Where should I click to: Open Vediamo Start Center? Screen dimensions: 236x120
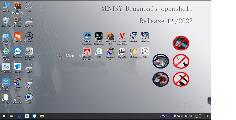click(x=122, y=38)
